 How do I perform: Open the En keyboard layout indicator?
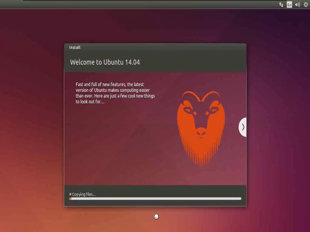click(x=289, y=5)
